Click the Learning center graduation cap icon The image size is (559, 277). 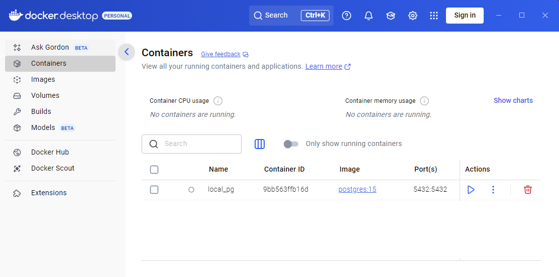[391, 16]
